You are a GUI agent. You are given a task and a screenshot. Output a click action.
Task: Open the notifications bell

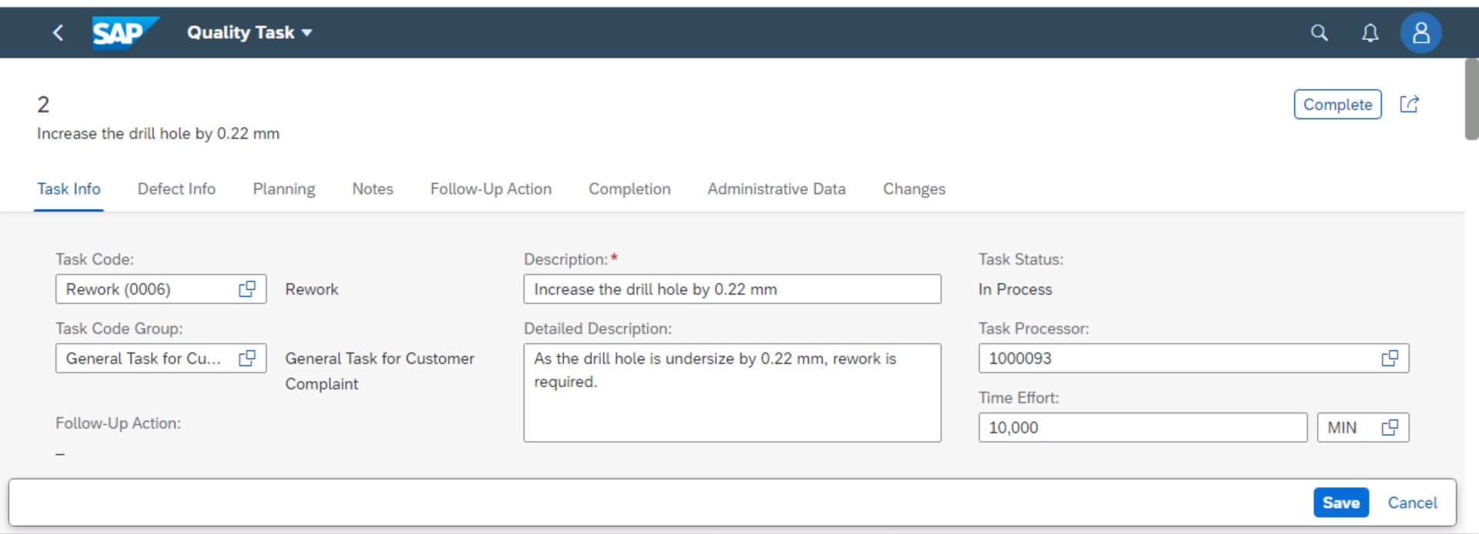tap(1370, 32)
